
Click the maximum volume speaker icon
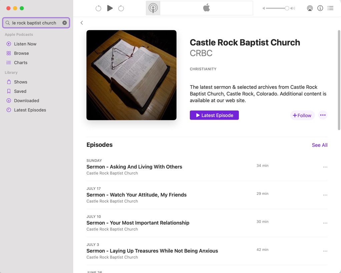click(293, 8)
